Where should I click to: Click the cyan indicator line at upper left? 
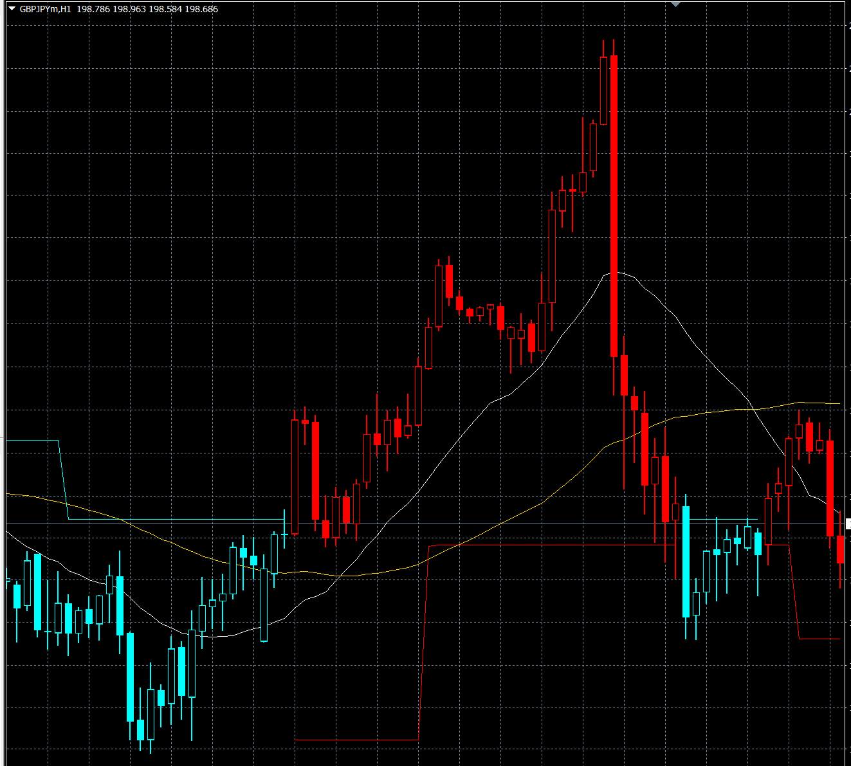[32, 441]
